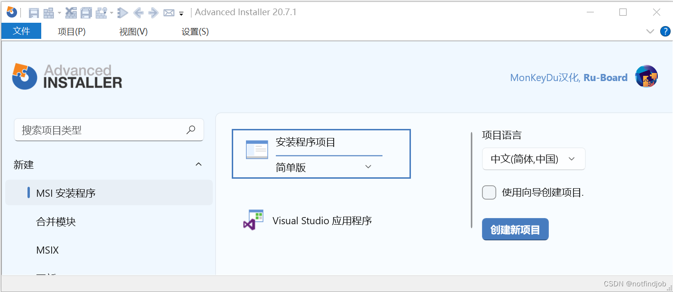673x292 pixels.
Task: Click the Build toolbar icon
Action: (x=49, y=12)
